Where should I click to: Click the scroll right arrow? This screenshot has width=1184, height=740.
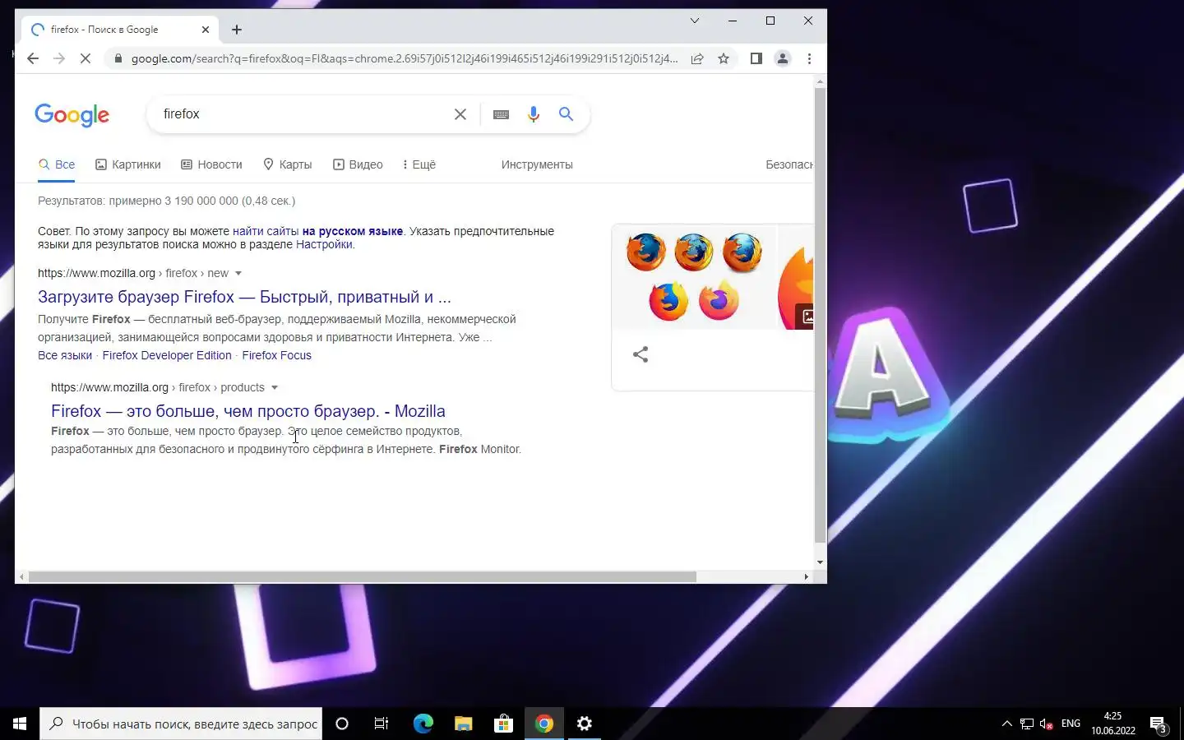tap(806, 576)
